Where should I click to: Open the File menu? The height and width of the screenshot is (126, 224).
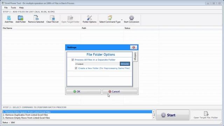click(x=6, y=8)
